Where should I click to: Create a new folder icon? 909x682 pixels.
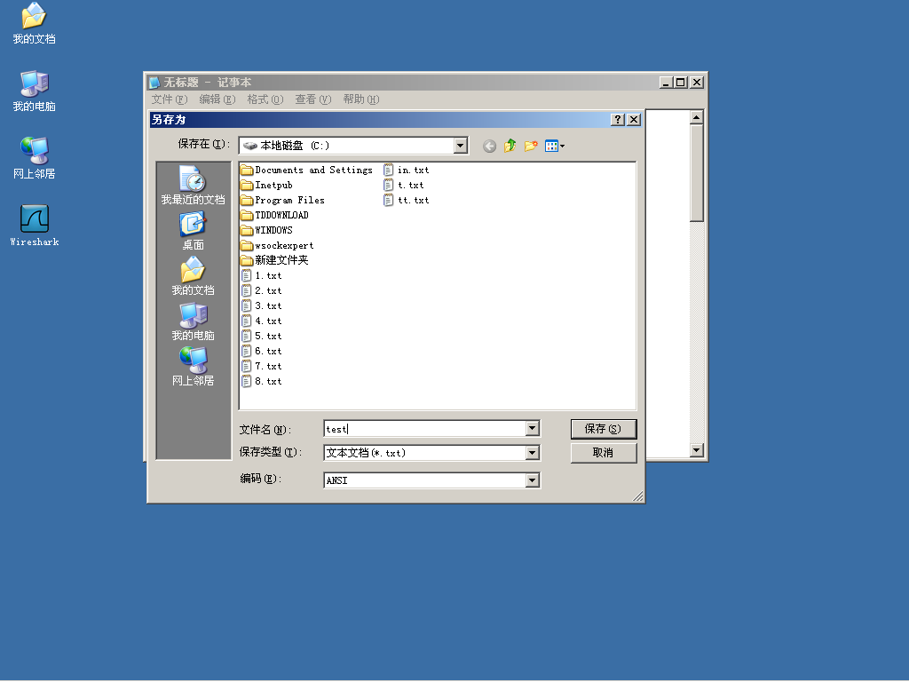(x=531, y=146)
